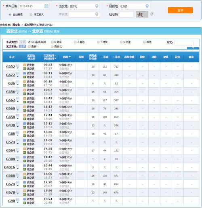Check the T-特快 train type checkbox
The height and width of the screenshot is (208, 202).
98,42
